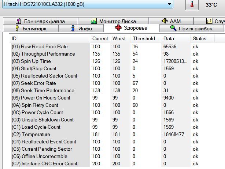Select the Здоровье health tab
Screen dimensions: 225x169
132,28
